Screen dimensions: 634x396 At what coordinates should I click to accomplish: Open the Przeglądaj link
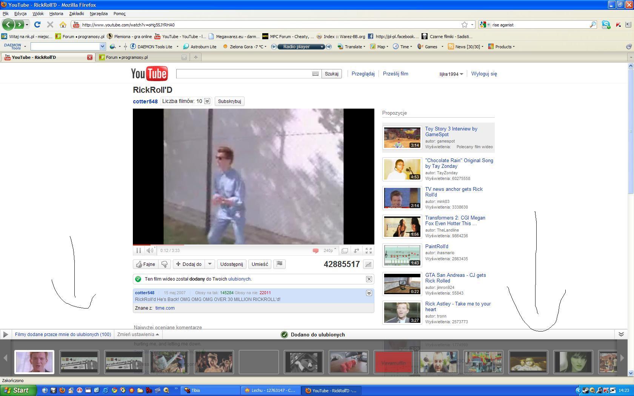tap(363, 74)
